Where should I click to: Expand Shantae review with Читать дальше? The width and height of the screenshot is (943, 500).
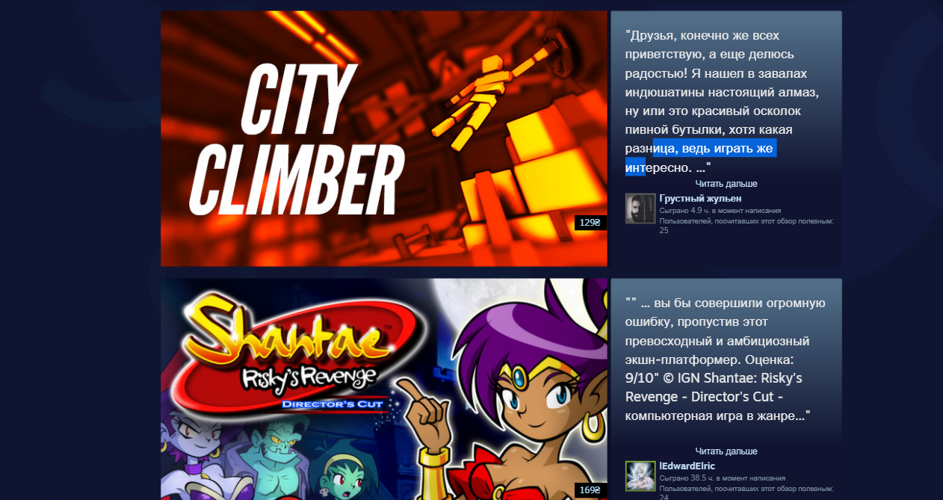pyautogui.click(x=726, y=451)
